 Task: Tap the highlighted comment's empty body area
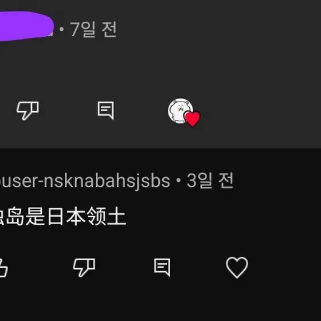click(x=160, y=68)
